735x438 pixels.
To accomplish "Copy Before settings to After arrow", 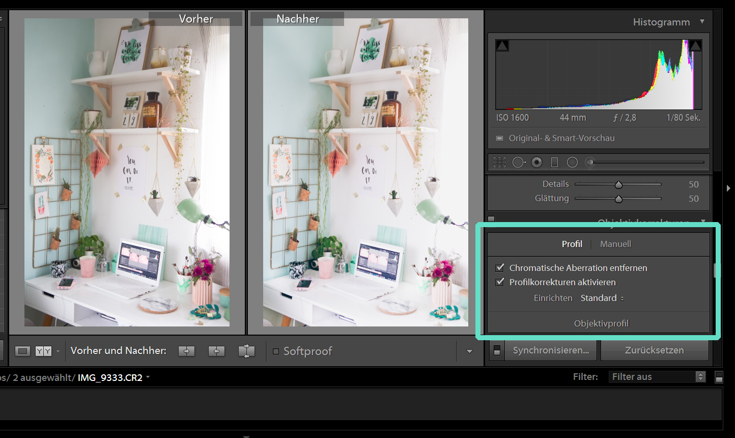I will [x=186, y=351].
